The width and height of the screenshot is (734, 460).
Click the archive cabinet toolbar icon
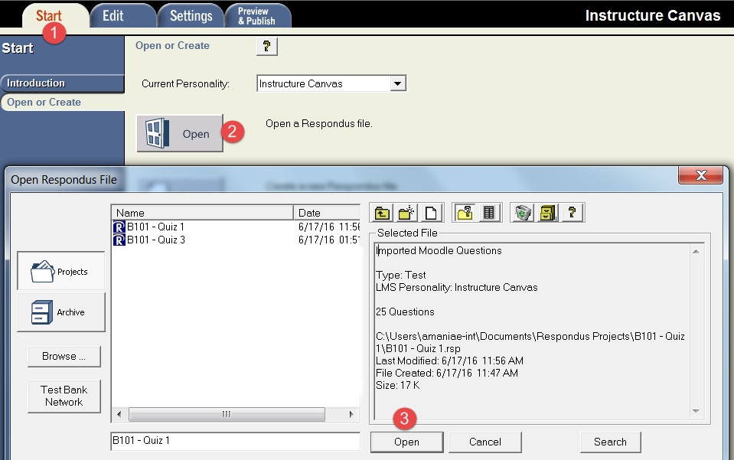tap(547, 214)
